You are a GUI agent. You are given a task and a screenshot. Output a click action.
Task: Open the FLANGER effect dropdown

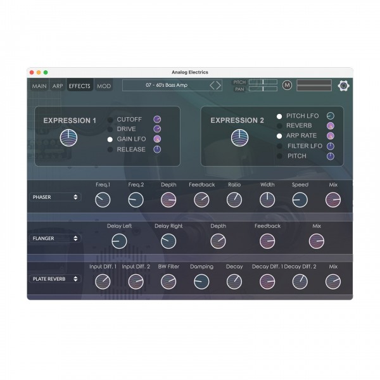[55, 238]
